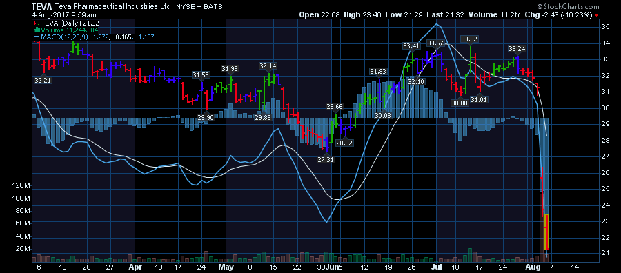Click the 31.99 price label
The height and width of the screenshot is (273, 621).
tap(230, 68)
